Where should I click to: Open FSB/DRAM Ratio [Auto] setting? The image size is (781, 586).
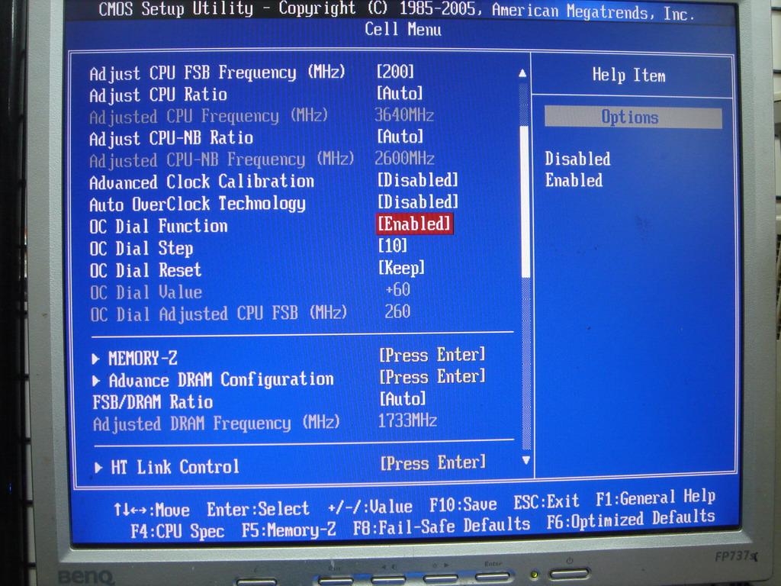(x=403, y=398)
